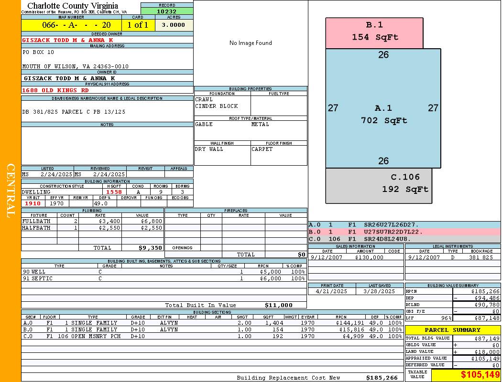
Task: Select deeded owner GISZACK TODD M & ANNA K
Action: click(x=67, y=40)
